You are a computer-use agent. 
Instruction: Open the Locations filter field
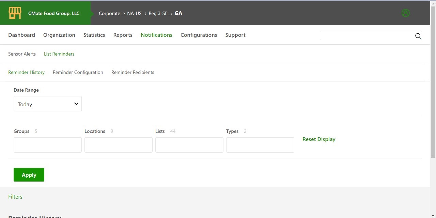[119, 145]
